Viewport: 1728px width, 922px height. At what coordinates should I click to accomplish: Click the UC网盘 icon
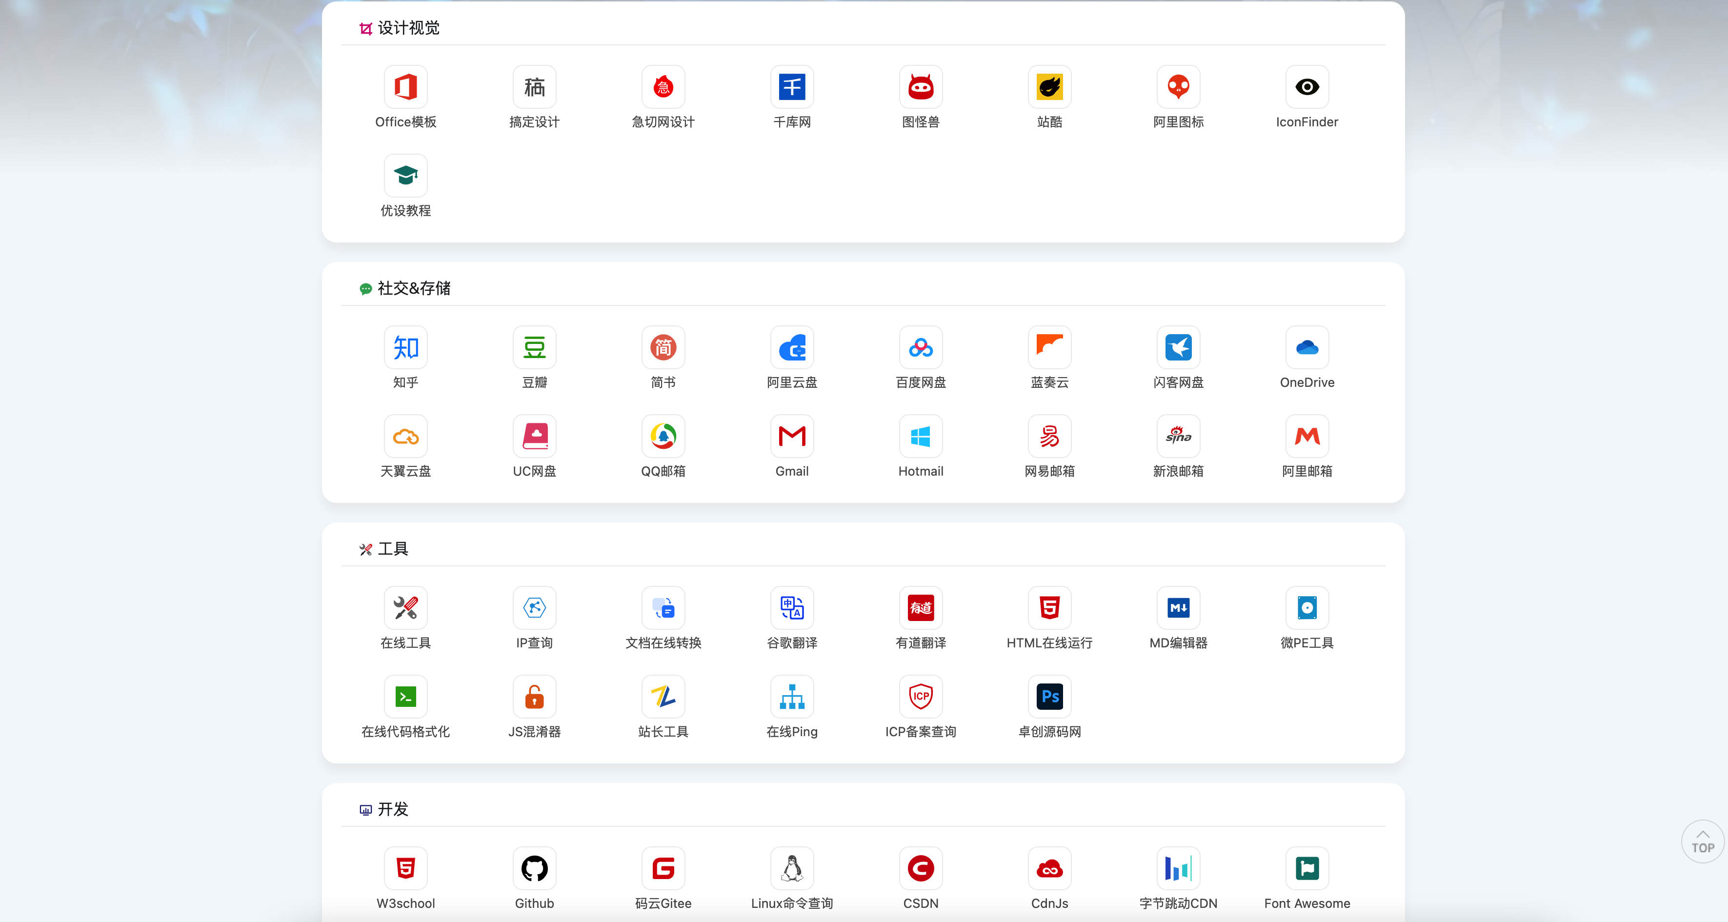click(x=534, y=436)
